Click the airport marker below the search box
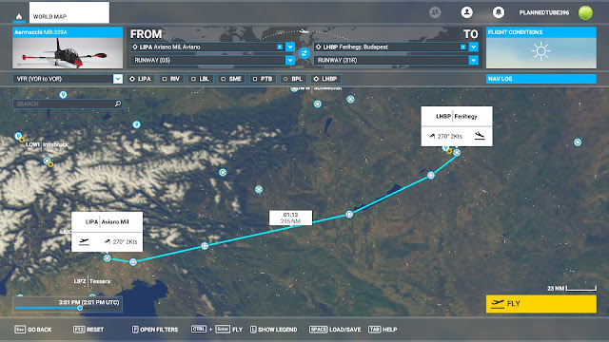Screen dimensions: 609x342 (136, 124)
